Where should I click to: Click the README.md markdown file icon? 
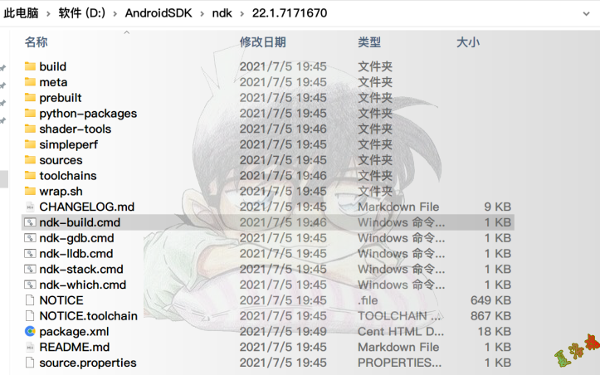(x=30, y=347)
